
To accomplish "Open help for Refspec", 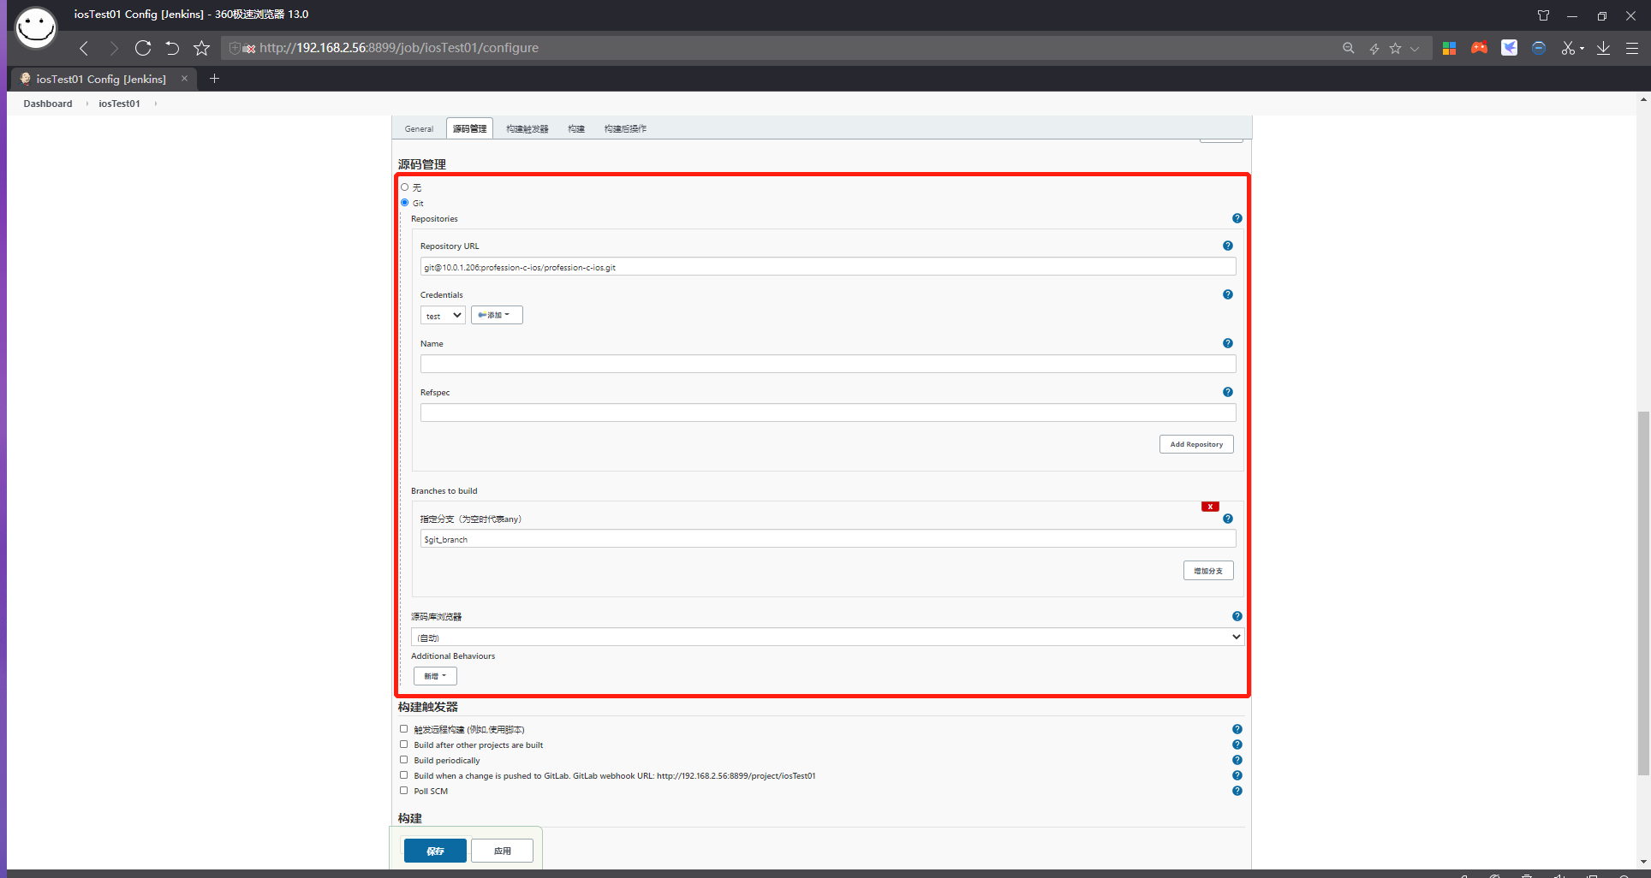I will (1227, 392).
